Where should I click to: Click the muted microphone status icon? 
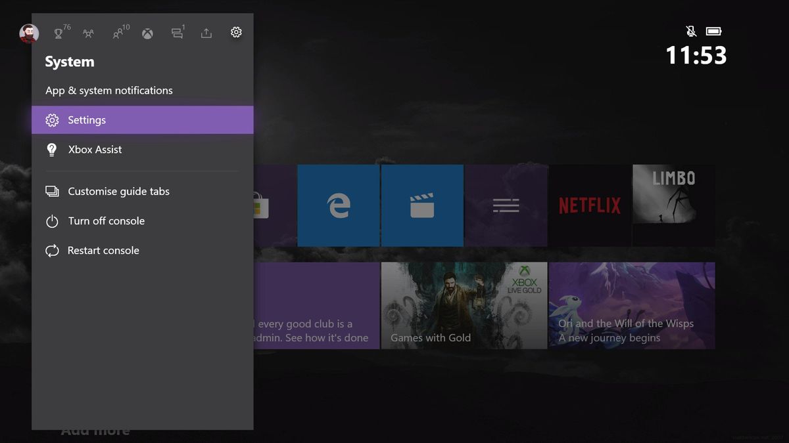(690, 30)
